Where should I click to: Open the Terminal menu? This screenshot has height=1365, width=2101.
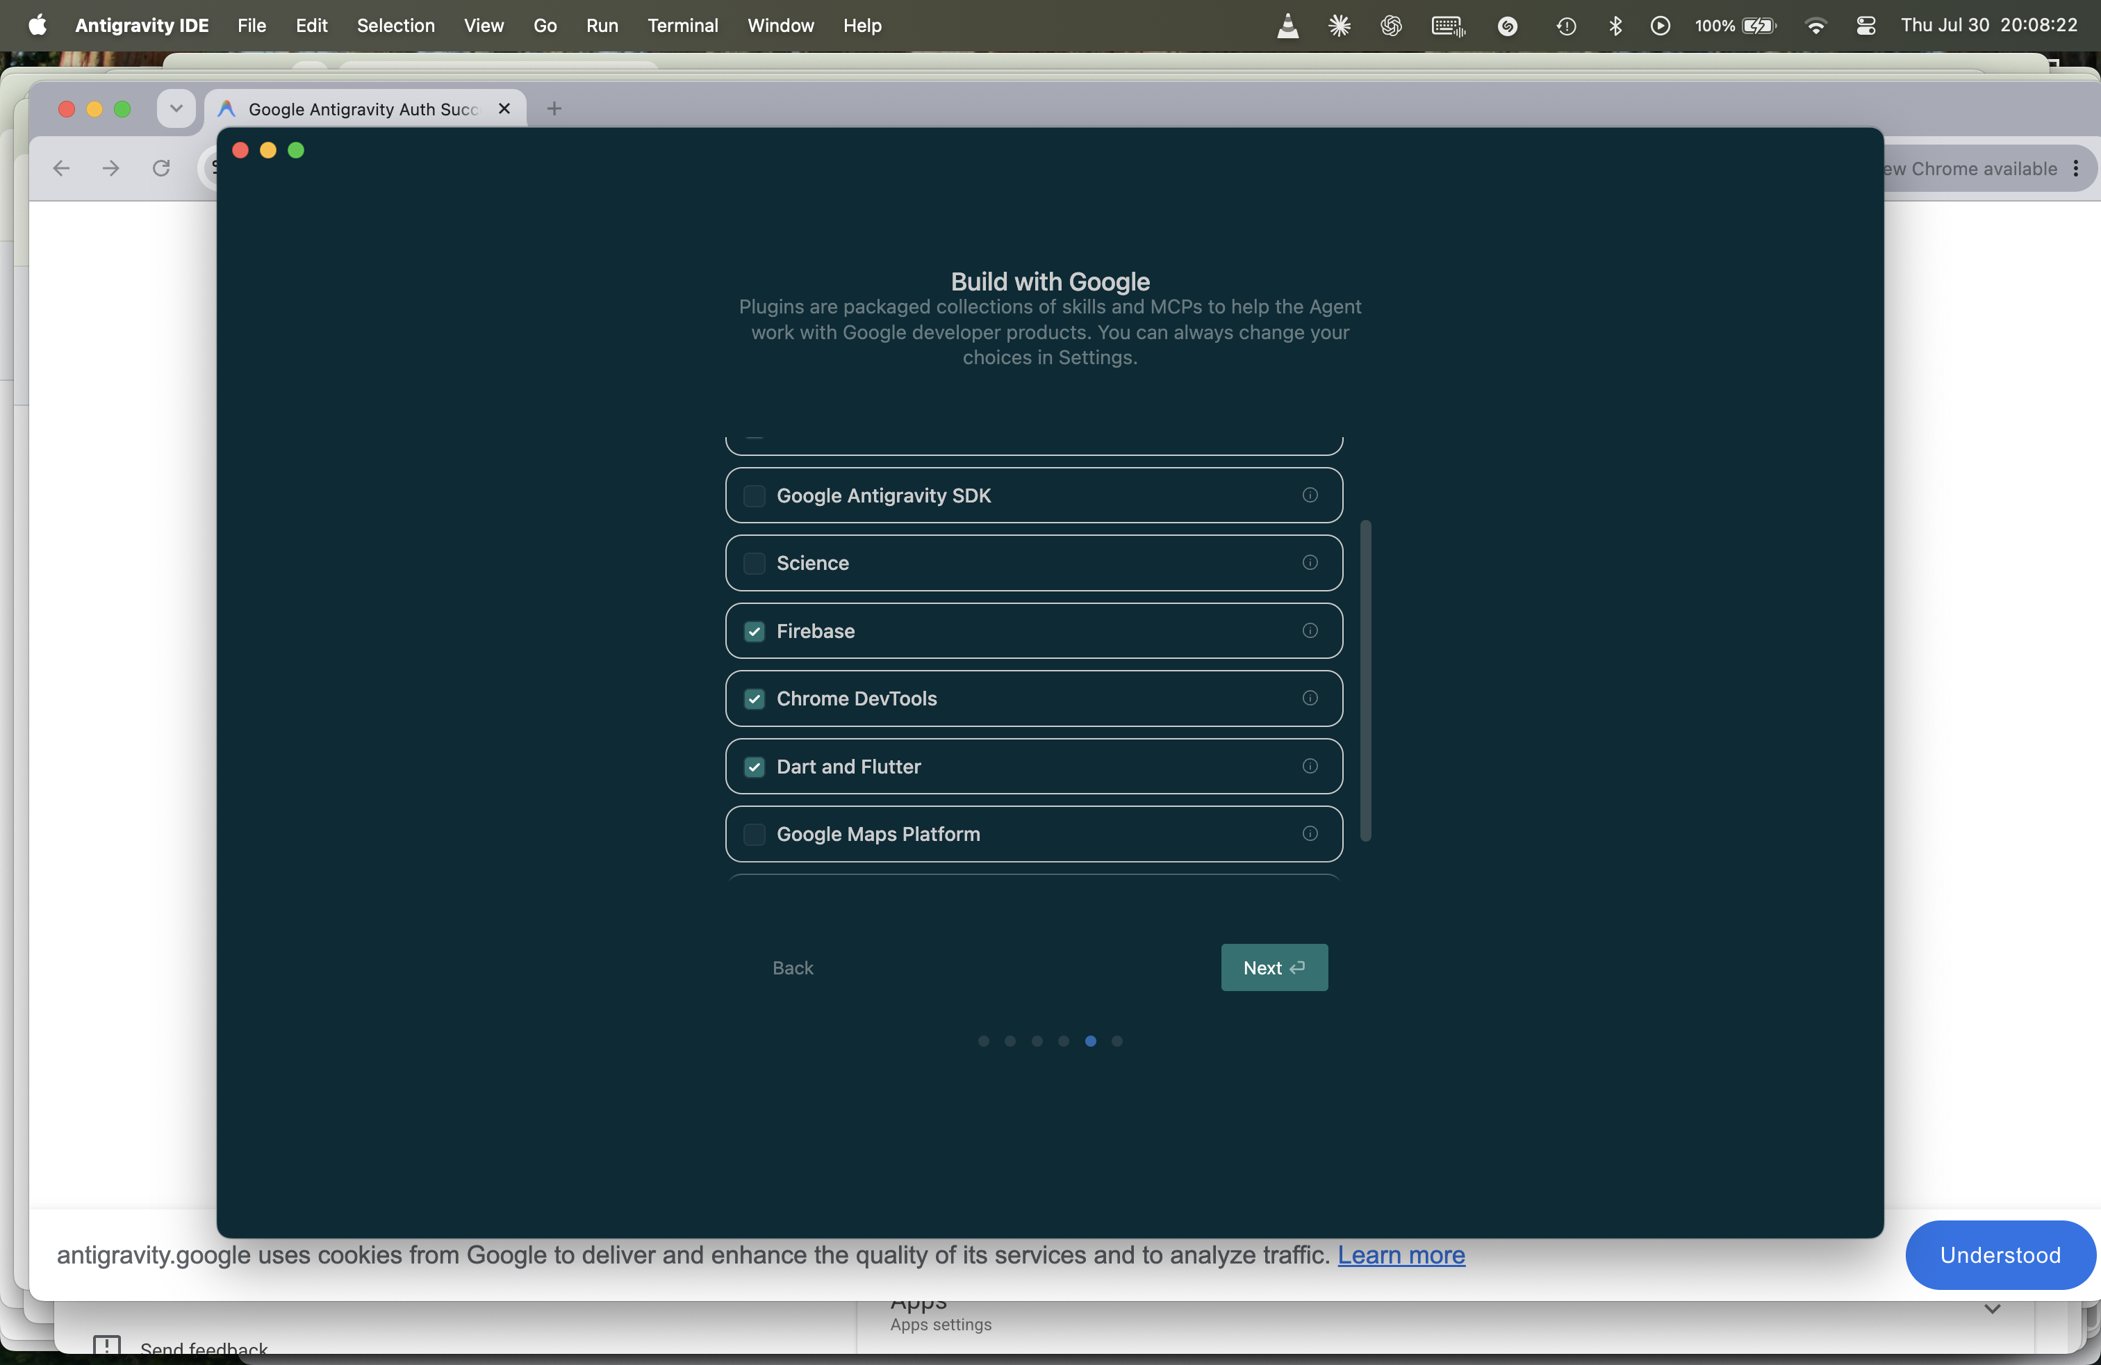tap(682, 26)
